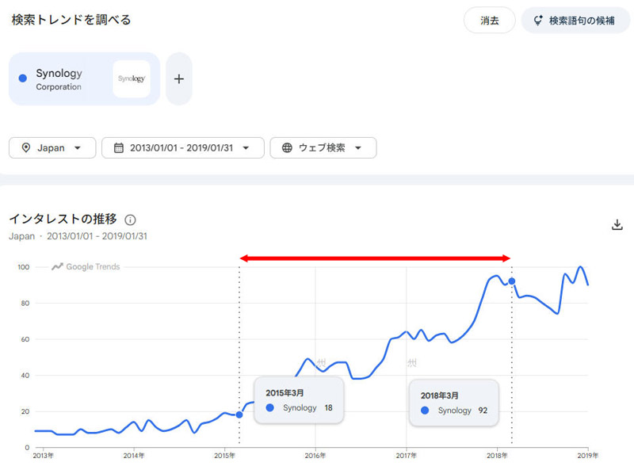Viewport: 634px width, 470px height.
Task: Click the note marker near 2016
Action: pyautogui.click(x=322, y=362)
